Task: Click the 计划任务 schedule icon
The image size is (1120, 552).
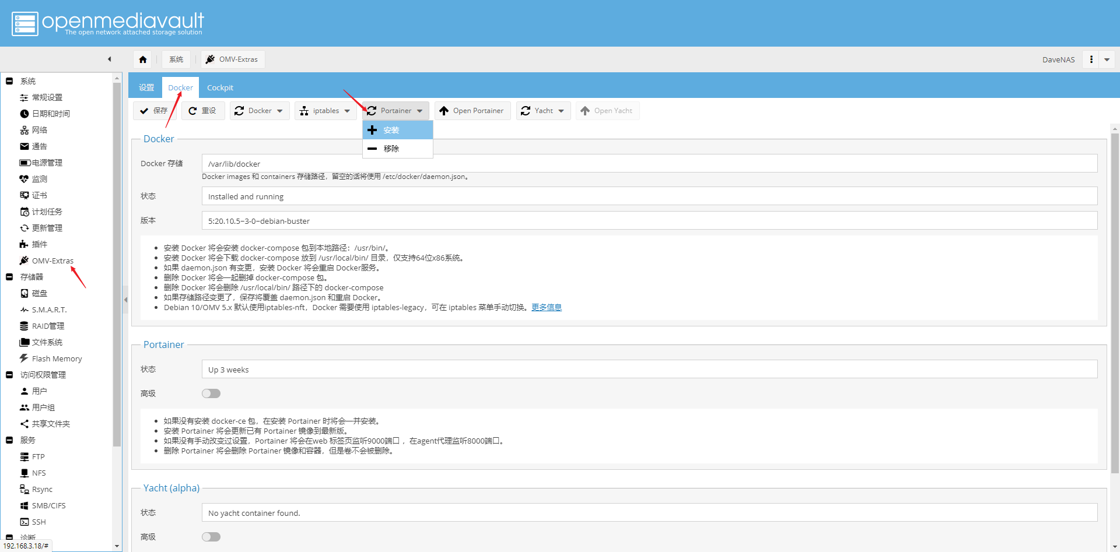Action: pos(24,212)
